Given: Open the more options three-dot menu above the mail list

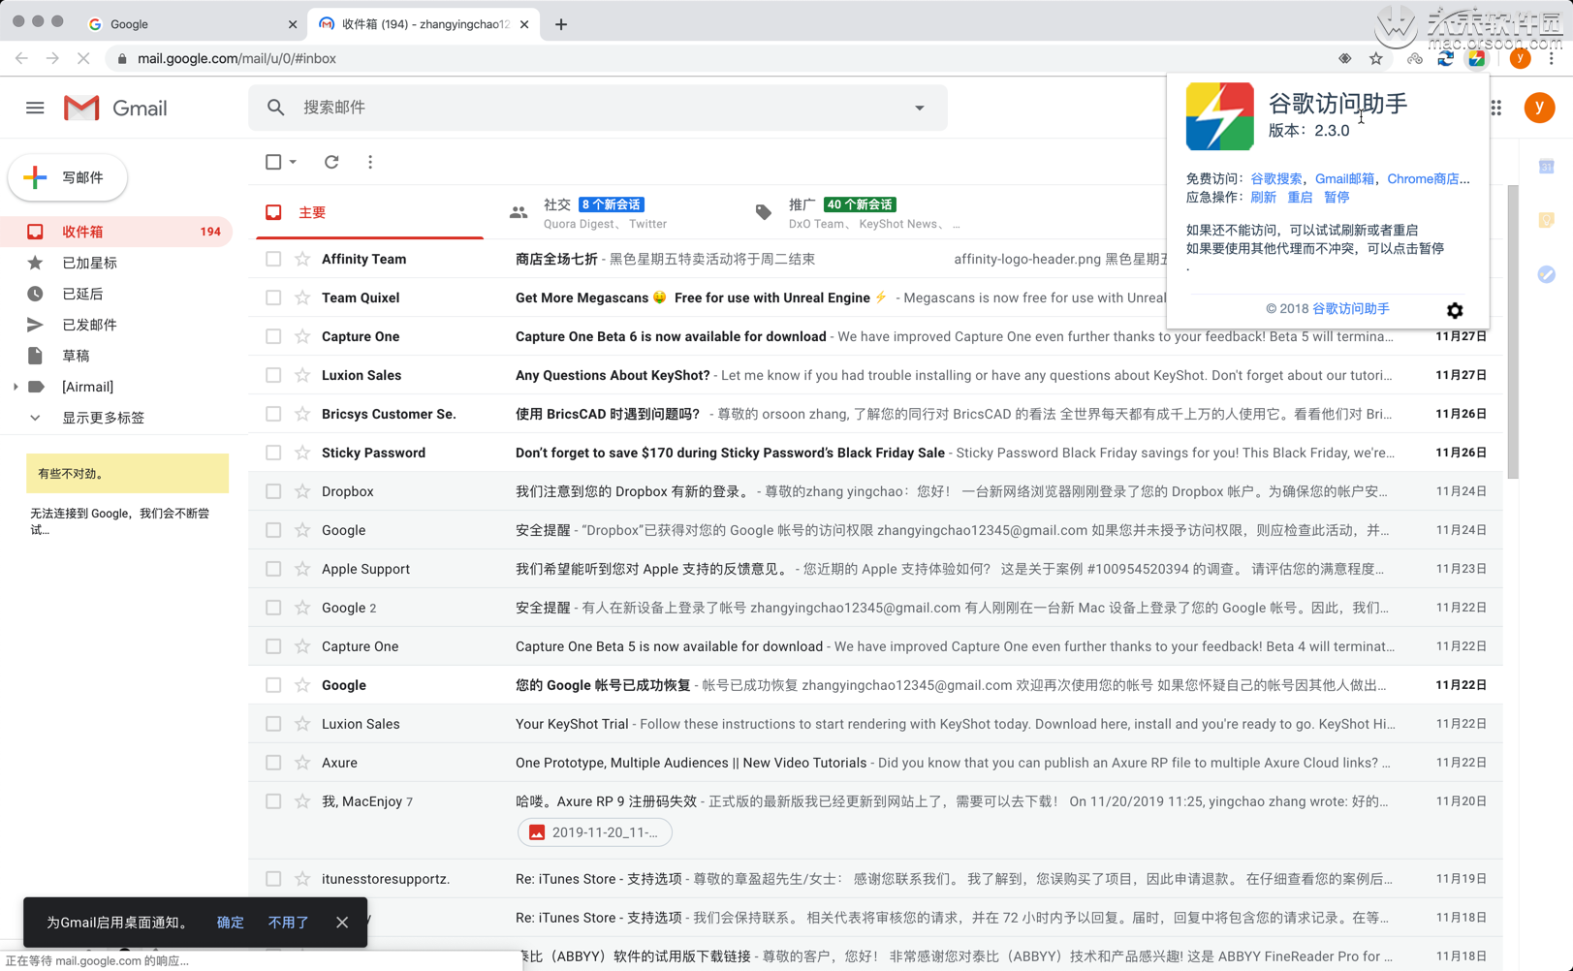Looking at the screenshot, I should pyautogui.click(x=370, y=162).
